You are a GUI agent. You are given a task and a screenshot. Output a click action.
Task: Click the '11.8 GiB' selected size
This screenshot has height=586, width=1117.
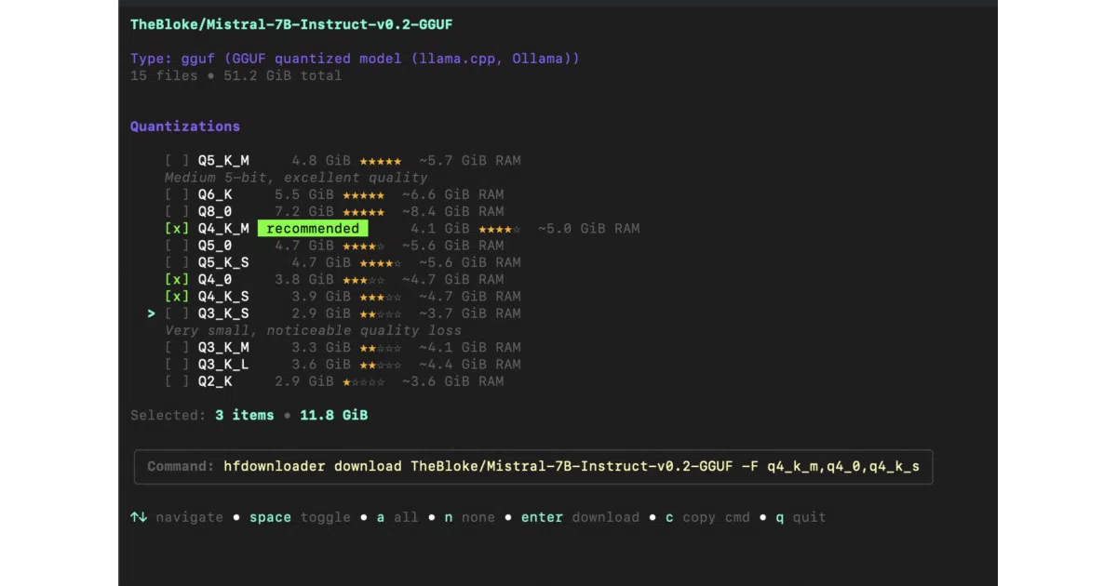pyautogui.click(x=333, y=415)
